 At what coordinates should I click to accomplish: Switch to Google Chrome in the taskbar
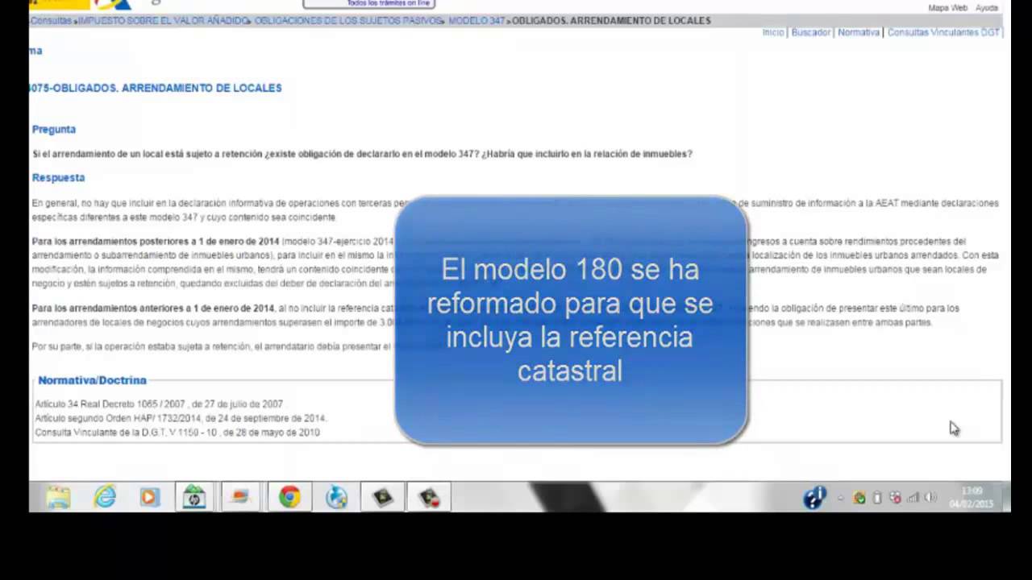click(289, 498)
